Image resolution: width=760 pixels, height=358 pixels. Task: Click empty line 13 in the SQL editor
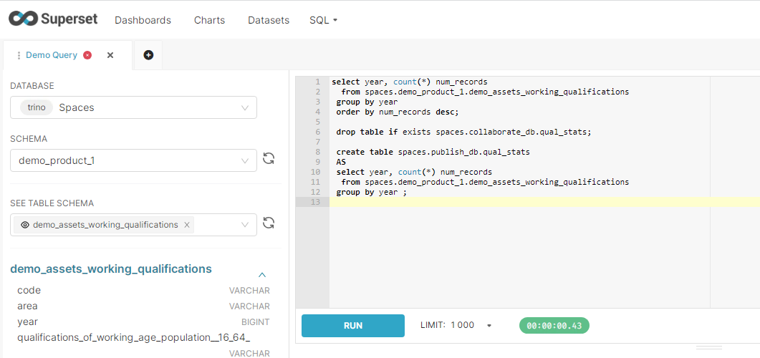click(501, 203)
